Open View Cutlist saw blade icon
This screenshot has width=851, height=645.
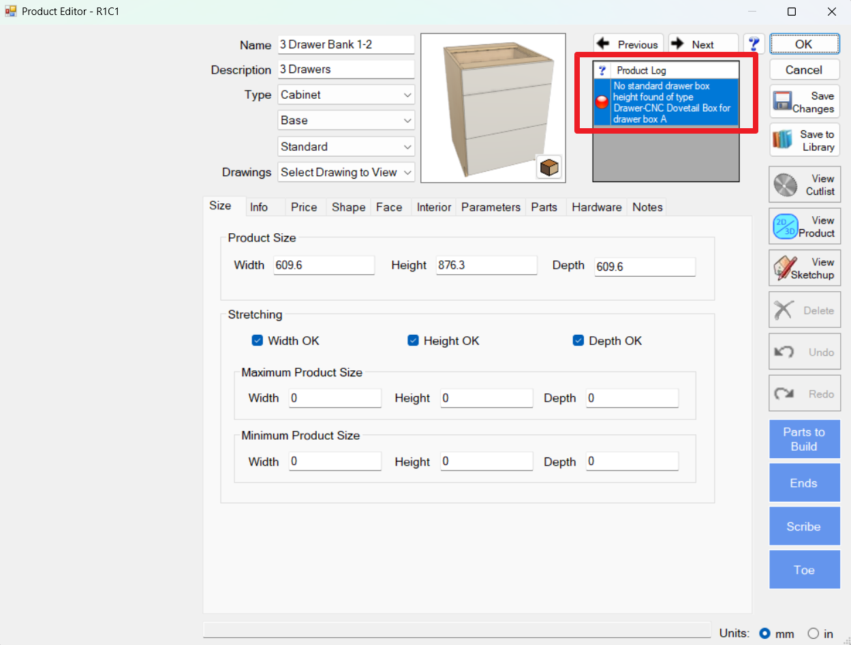(x=786, y=185)
